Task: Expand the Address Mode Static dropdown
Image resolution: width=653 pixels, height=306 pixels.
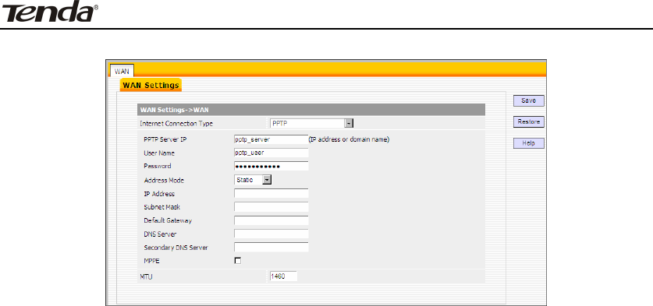Action: click(x=268, y=180)
